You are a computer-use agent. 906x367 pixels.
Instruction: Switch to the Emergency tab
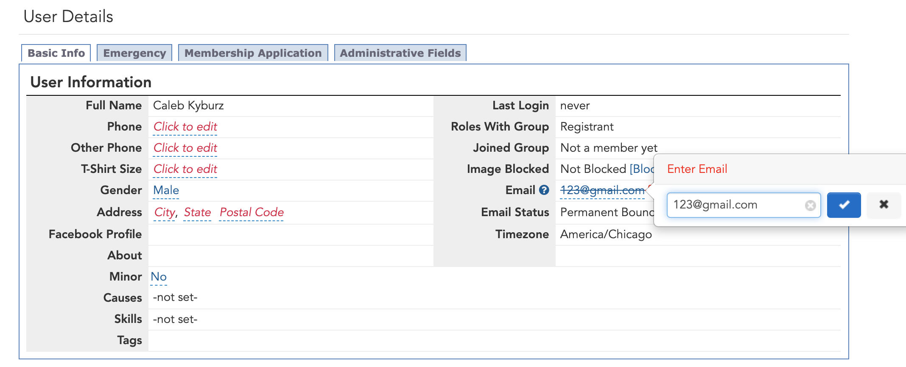(134, 53)
